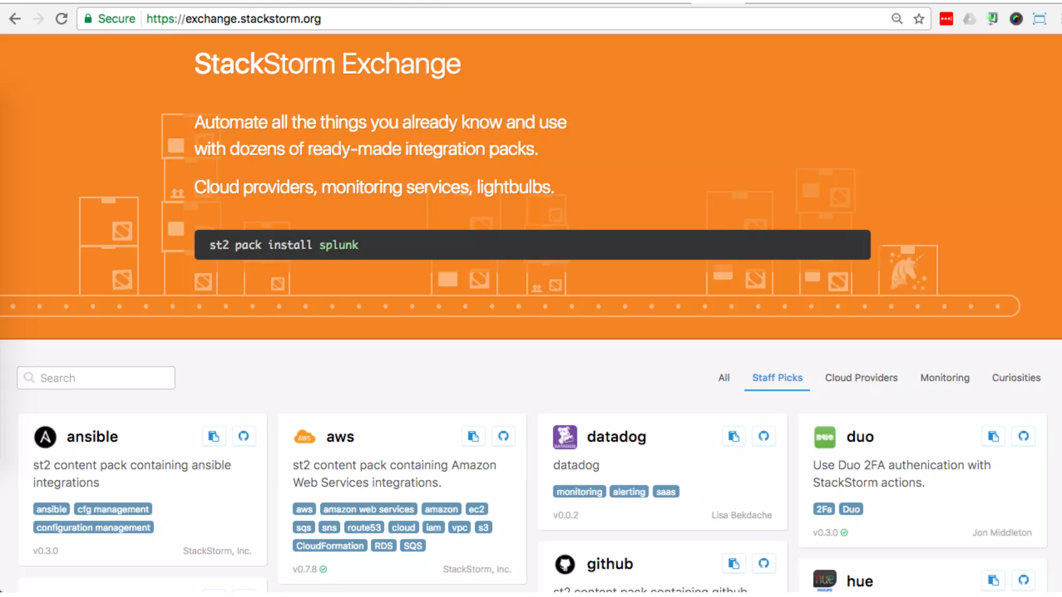Filter by the 'route53' tag
This screenshot has width=1062, height=597.
point(364,527)
